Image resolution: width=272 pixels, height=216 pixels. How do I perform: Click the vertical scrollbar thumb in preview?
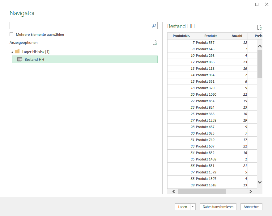point(260,64)
